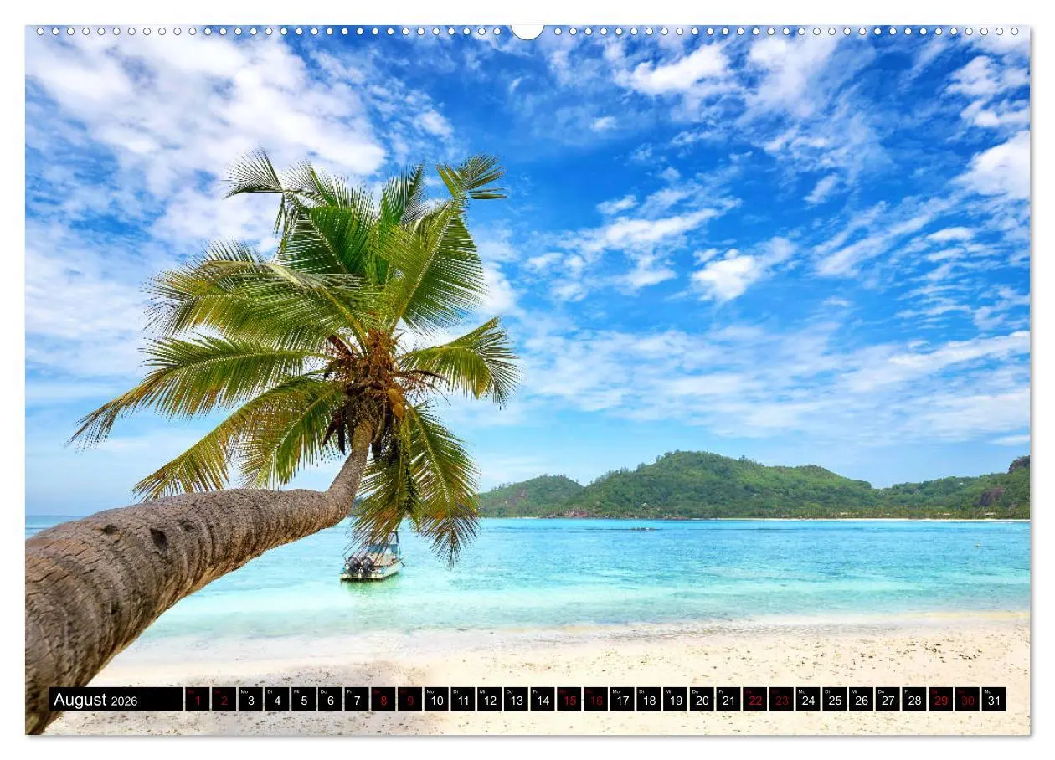Viewport: 1055px width, 760px height.
Task: Click the red weekend date 15
Action: coord(569,700)
